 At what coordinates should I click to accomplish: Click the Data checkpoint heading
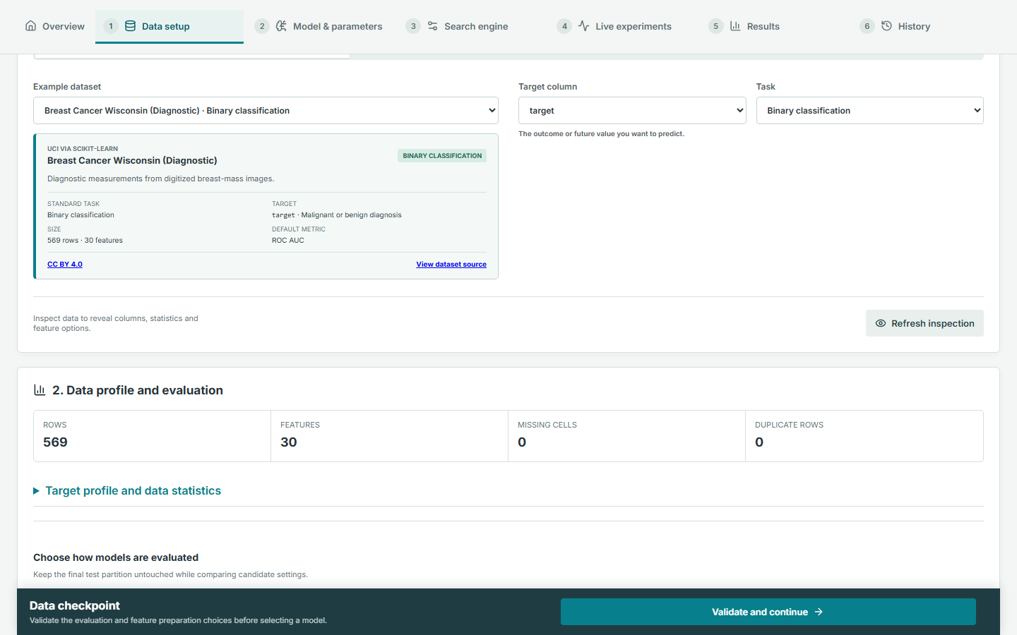point(75,605)
